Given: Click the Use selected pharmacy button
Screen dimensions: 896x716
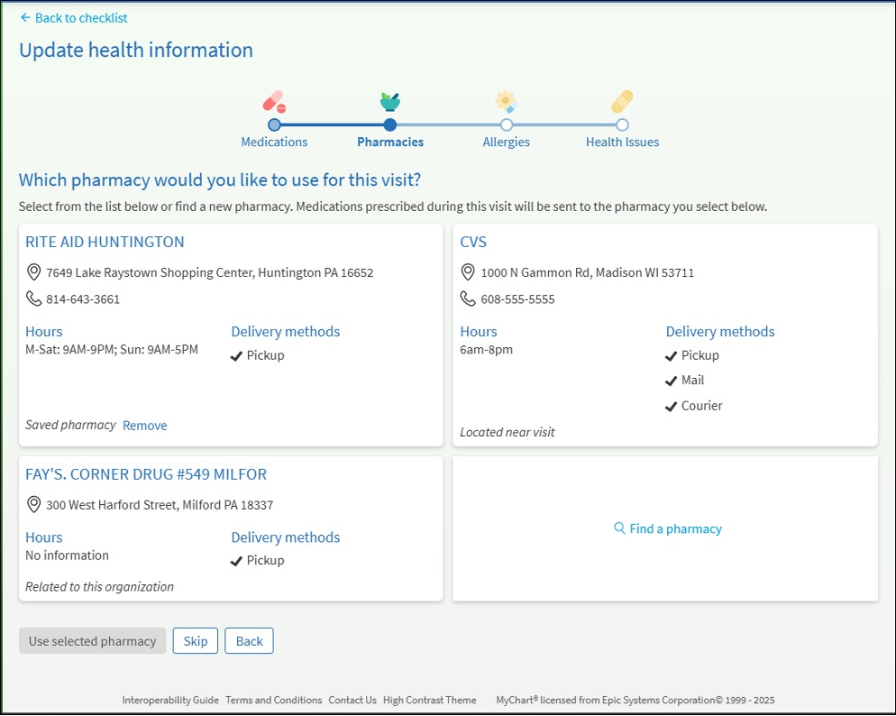Looking at the screenshot, I should coord(92,641).
